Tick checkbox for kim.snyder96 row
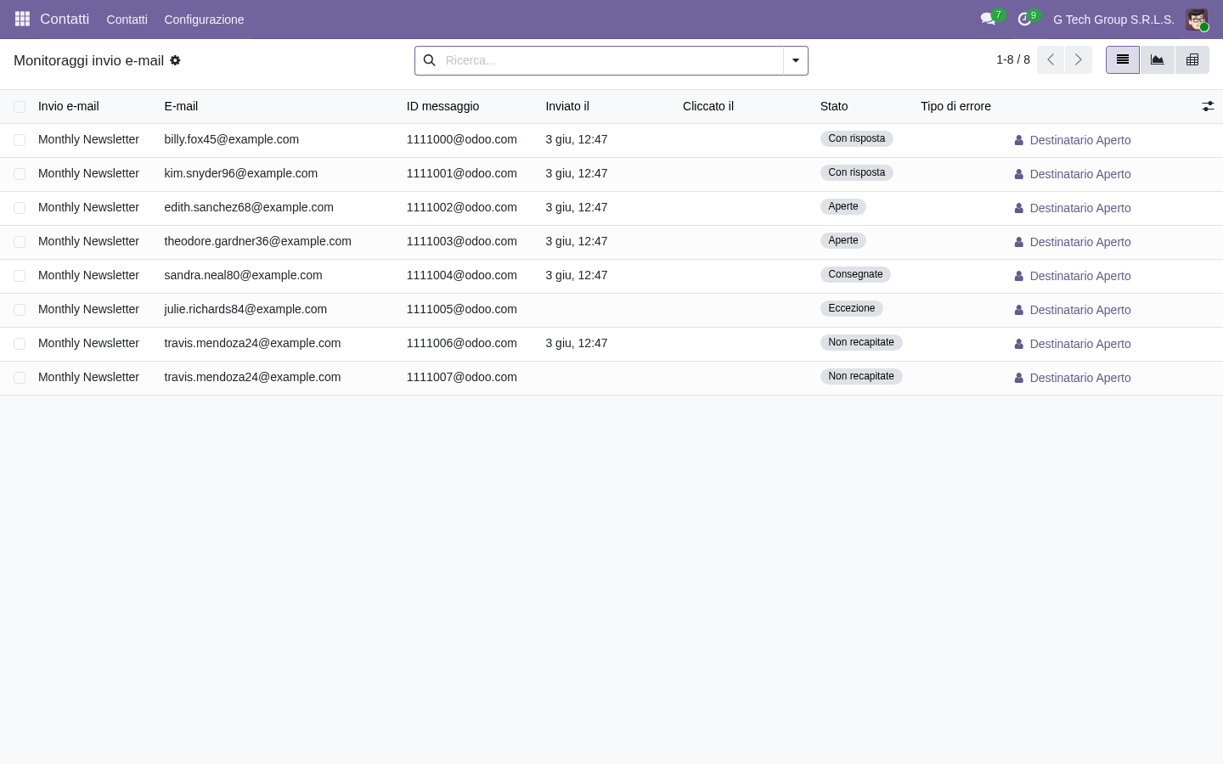This screenshot has width=1223, height=764. click(20, 174)
